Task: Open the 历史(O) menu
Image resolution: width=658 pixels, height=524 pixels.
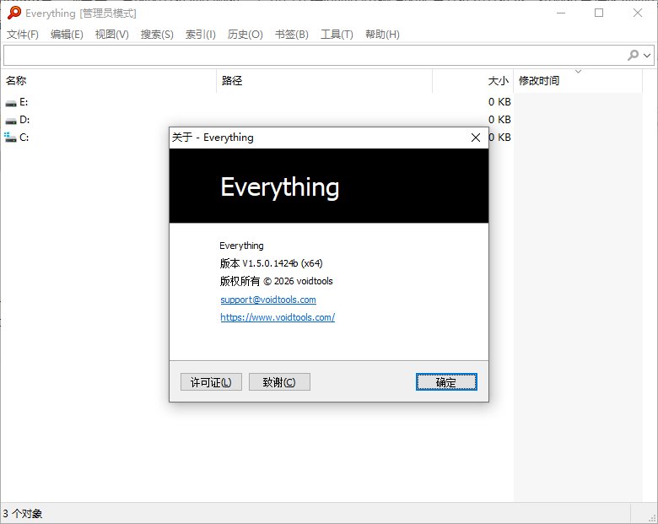Action: tap(245, 35)
